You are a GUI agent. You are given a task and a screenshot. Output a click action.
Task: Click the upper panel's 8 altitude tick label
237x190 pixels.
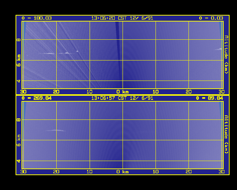(x=19, y=40)
